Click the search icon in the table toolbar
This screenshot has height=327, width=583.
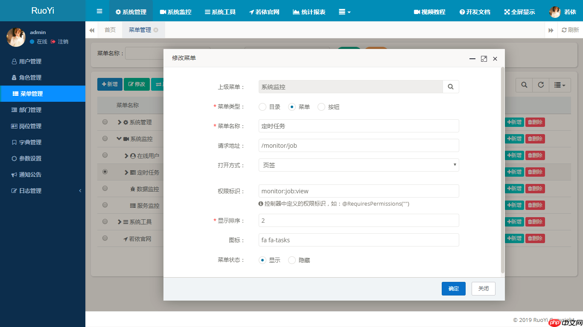(524, 85)
